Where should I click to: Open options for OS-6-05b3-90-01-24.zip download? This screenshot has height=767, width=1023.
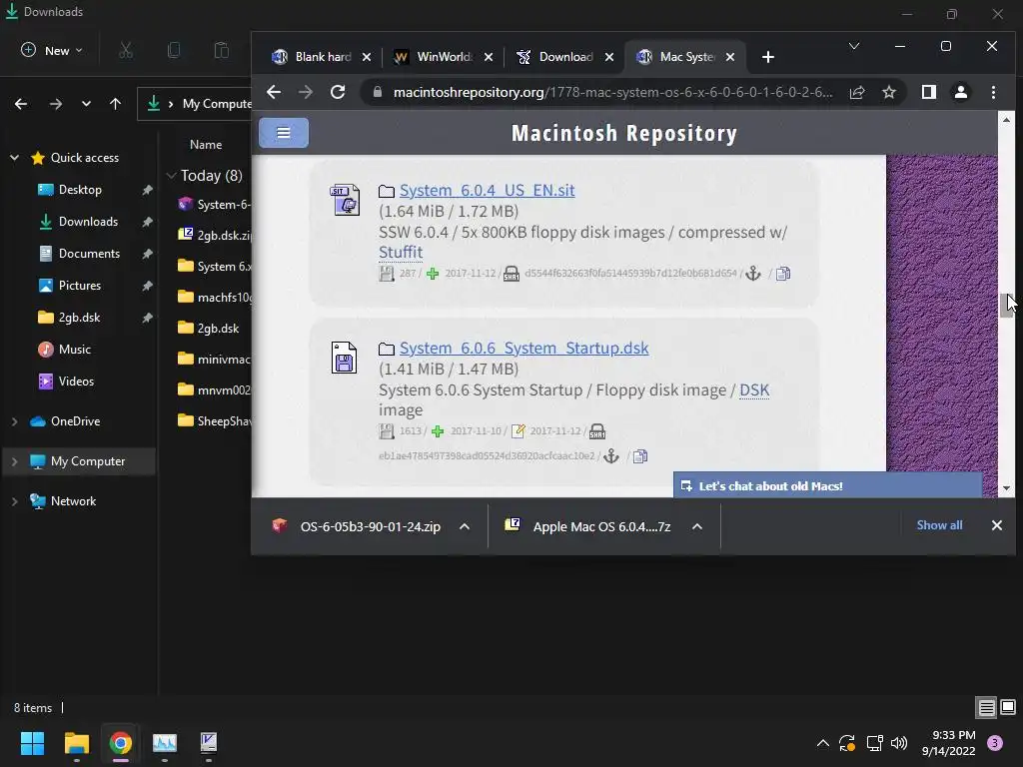465,526
